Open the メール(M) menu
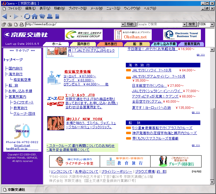Viewport: 216px width, 194px height. coord(97,8)
